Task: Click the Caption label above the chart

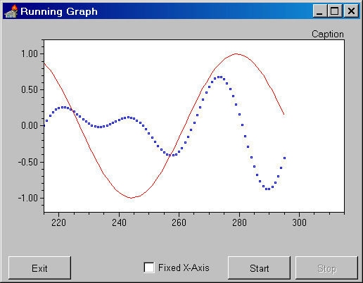Action: [x=328, y=34]
